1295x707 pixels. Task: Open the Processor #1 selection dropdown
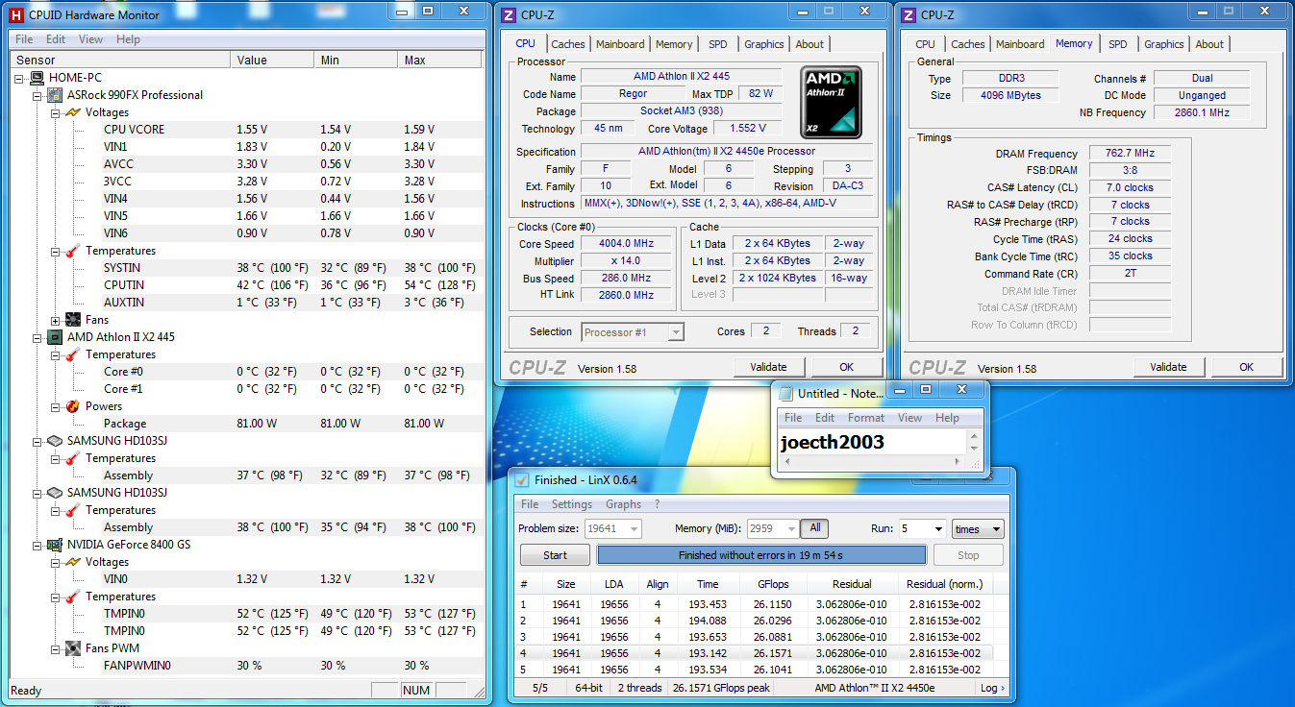click(676, 332)
